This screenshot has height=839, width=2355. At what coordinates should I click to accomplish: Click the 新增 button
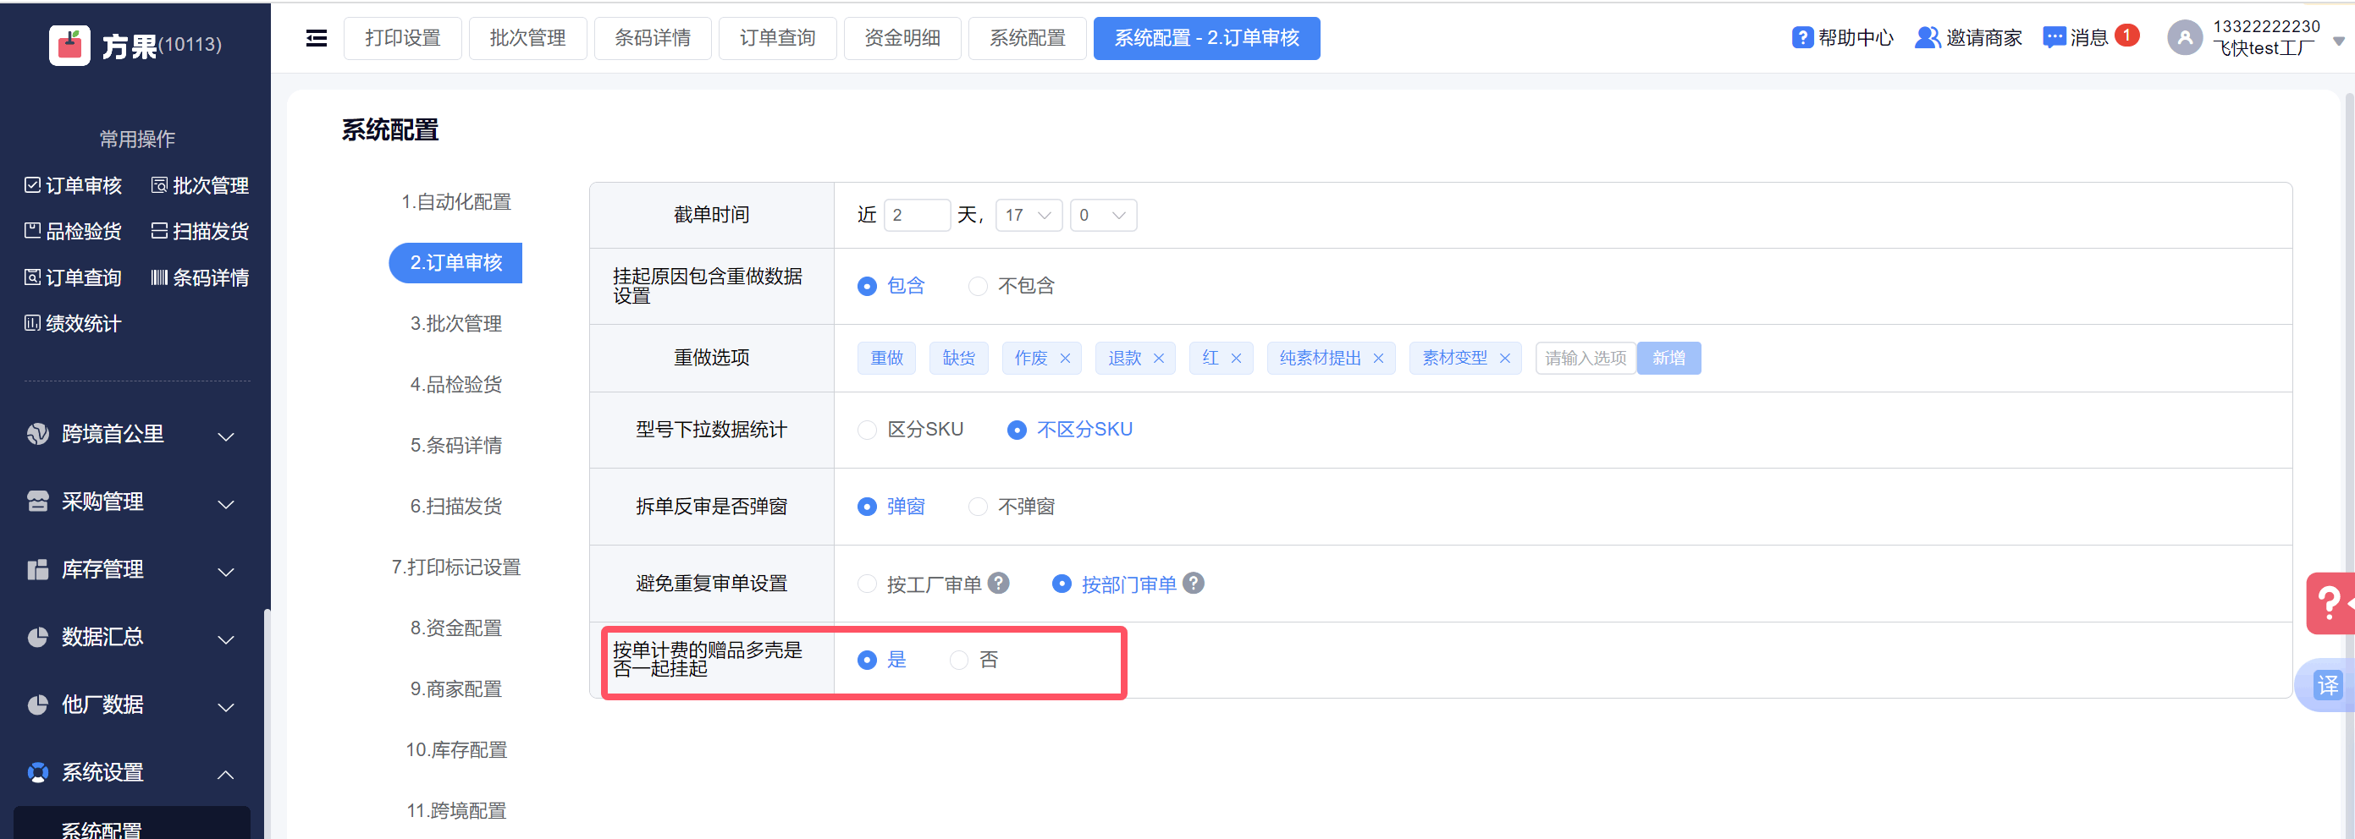pos(1668,359)
